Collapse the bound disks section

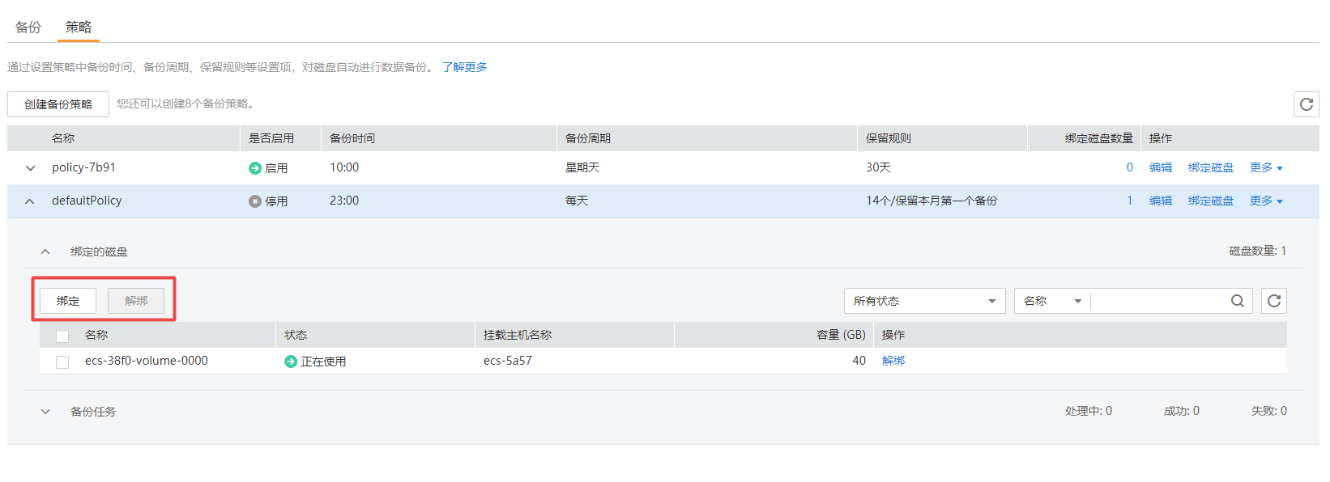pyautogui.click(x=45, y=252)
